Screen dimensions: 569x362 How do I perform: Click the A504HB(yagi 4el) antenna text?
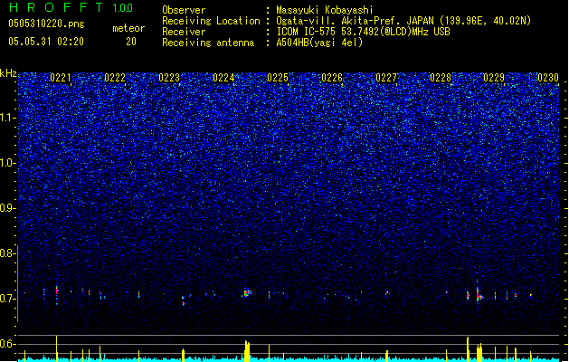click(x=319, y=43)
